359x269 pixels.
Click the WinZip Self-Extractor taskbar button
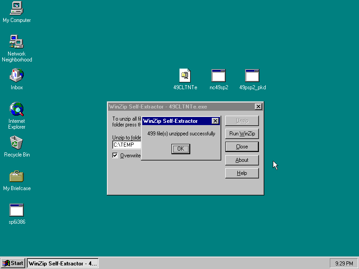click(x=63, y=263)
